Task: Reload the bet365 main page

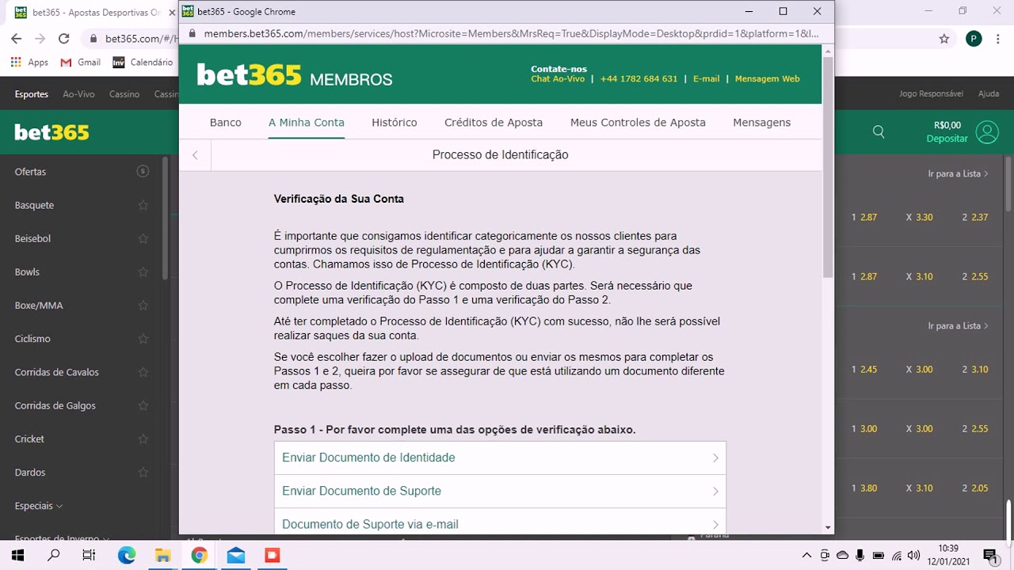Action: pyautogui.click(x=63, y=38)
